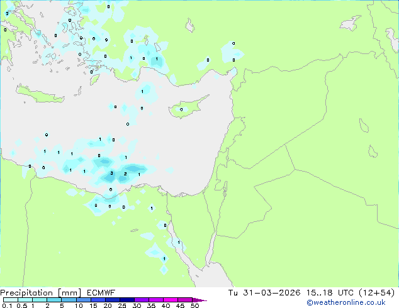Click the 40–45 mm magenta legend swatch
Image resolution: width=399 pixels, height=308 pixels.
[x=171, y=300]
